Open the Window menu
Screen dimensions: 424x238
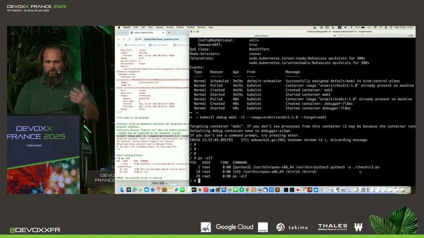pyautogui.click(x=201, y=27)
